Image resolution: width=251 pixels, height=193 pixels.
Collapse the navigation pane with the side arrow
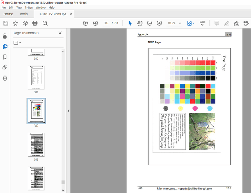click(x=68, y=111)
